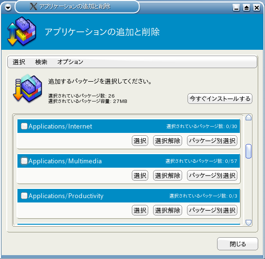Click the Applications/Multimedia header text

(x=65, y=161)
